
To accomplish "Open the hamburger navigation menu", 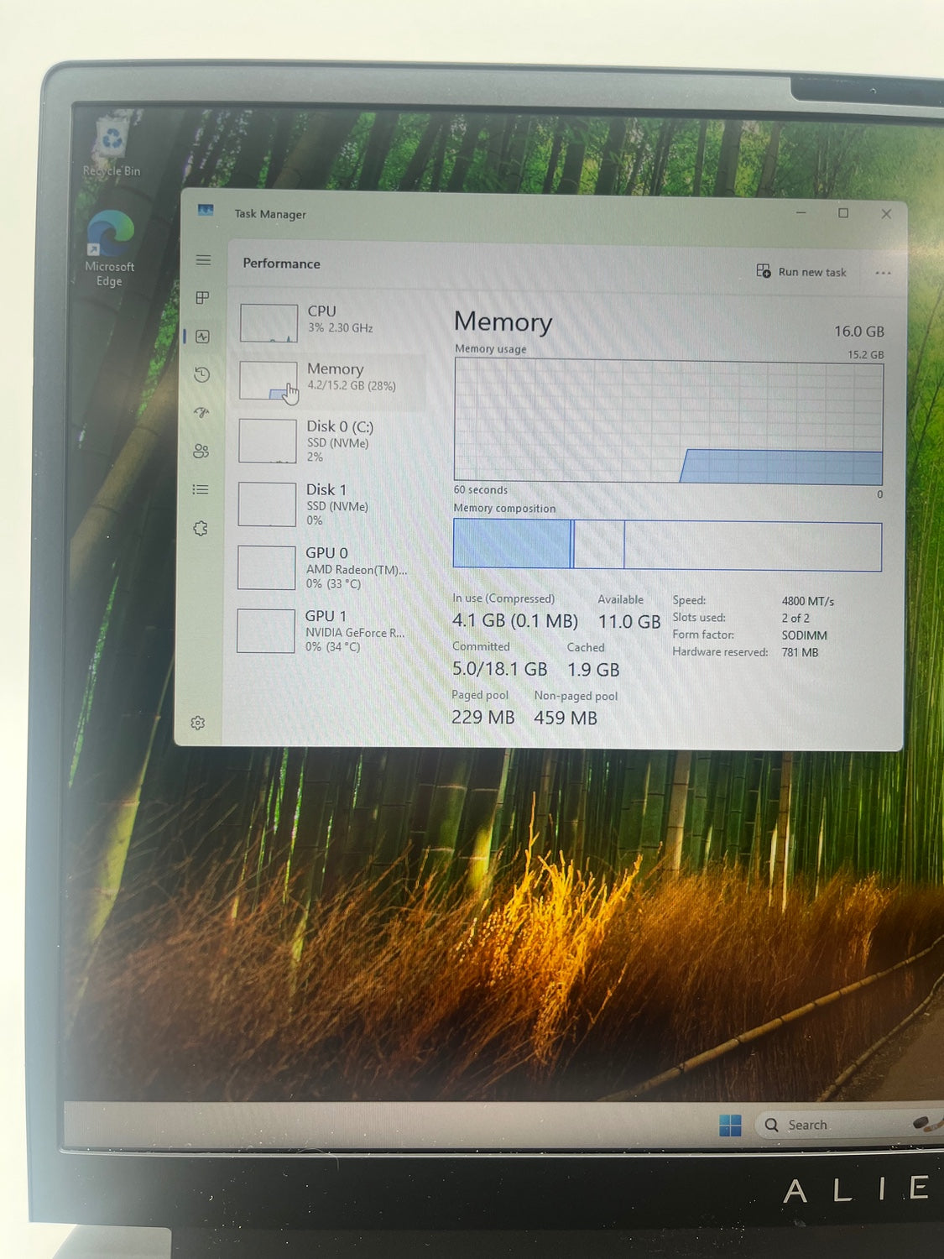I will [x=203, y=260].
